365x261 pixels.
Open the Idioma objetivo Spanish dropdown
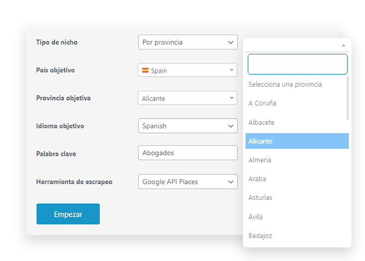pos(188,126)
